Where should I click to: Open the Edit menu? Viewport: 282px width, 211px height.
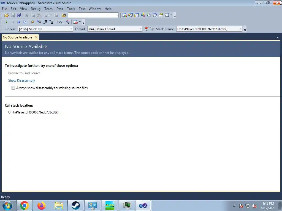(x=13, y=9)
